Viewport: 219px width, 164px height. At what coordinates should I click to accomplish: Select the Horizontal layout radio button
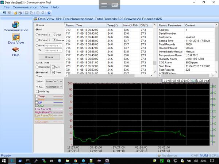pos(37,67)
